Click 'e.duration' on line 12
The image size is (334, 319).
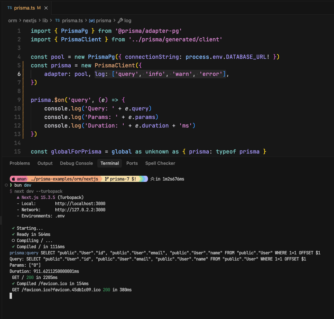click(x=152, y=125)
